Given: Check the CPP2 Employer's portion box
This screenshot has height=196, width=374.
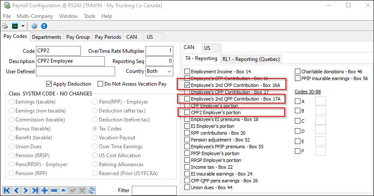Looking at the screenshot, I should click(x=187, y=112).
